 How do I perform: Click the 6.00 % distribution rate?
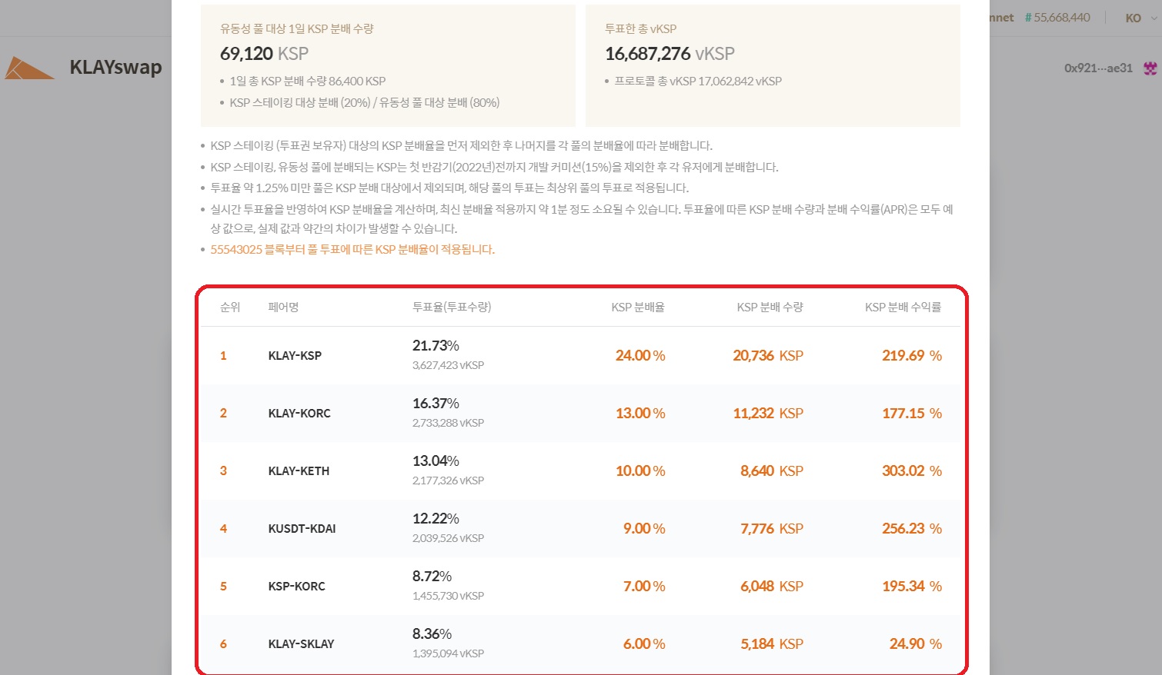click(644, 644)
